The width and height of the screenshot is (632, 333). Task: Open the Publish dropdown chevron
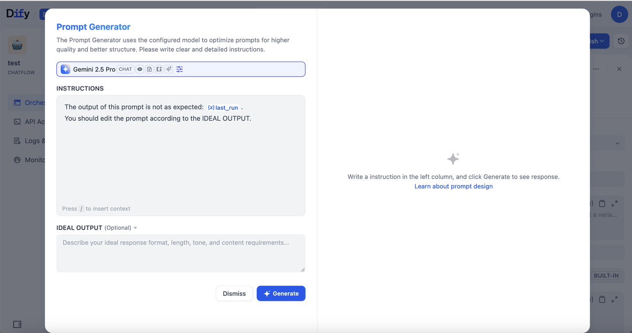click(x=602, y=41)
